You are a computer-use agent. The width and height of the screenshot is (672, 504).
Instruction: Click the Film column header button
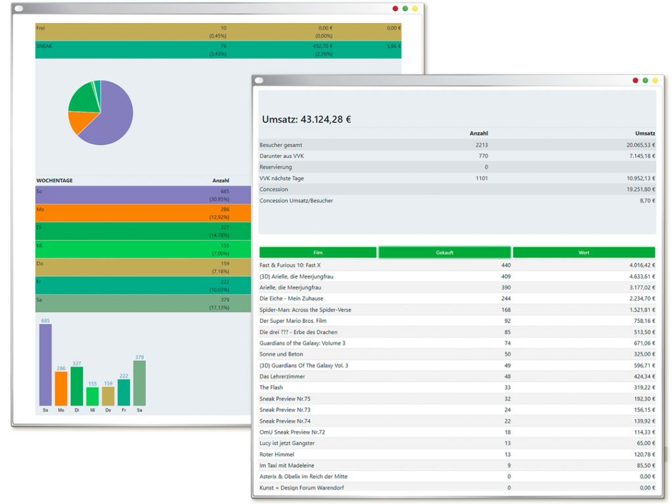[x=318, y=253]
